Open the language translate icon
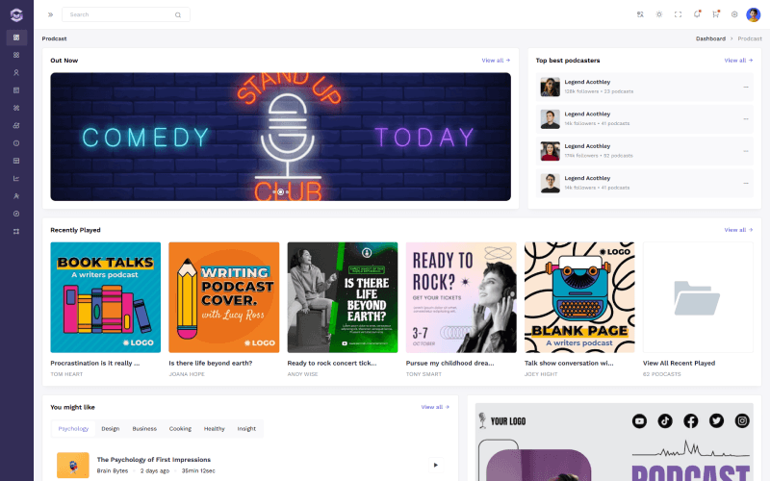Viewport: 770px width, 481px height. pos(640,14)
